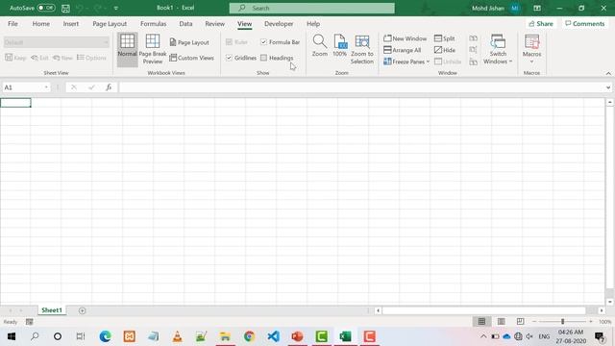Expand Macros dropdown arrow
This screenshot has width=615, height=346.
click(x=531, y=62)
